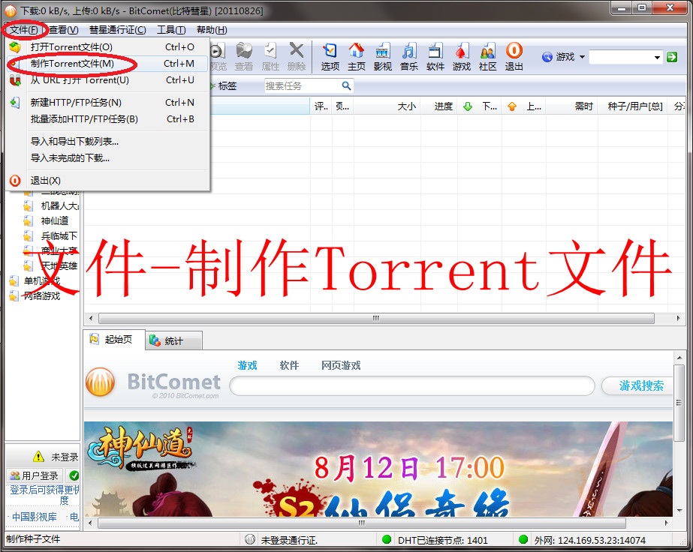Click the start page vertical scrollbar thumb
The width and height of the screenshot is (693, 552).
click(x=679, y=402)
